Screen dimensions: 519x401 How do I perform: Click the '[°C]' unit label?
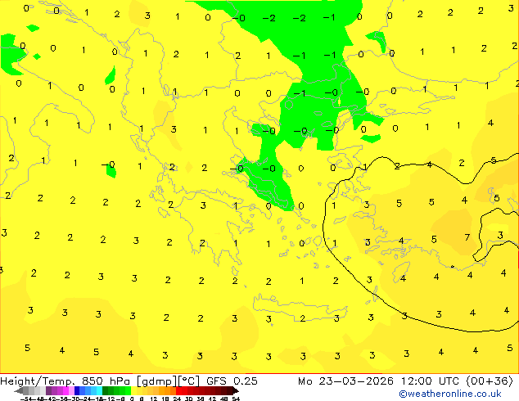tap(189, 381)
